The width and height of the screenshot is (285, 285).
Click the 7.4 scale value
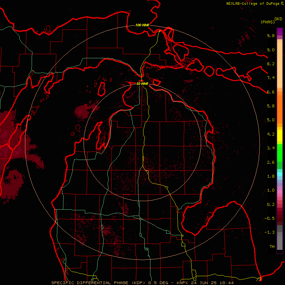point(271,78)
